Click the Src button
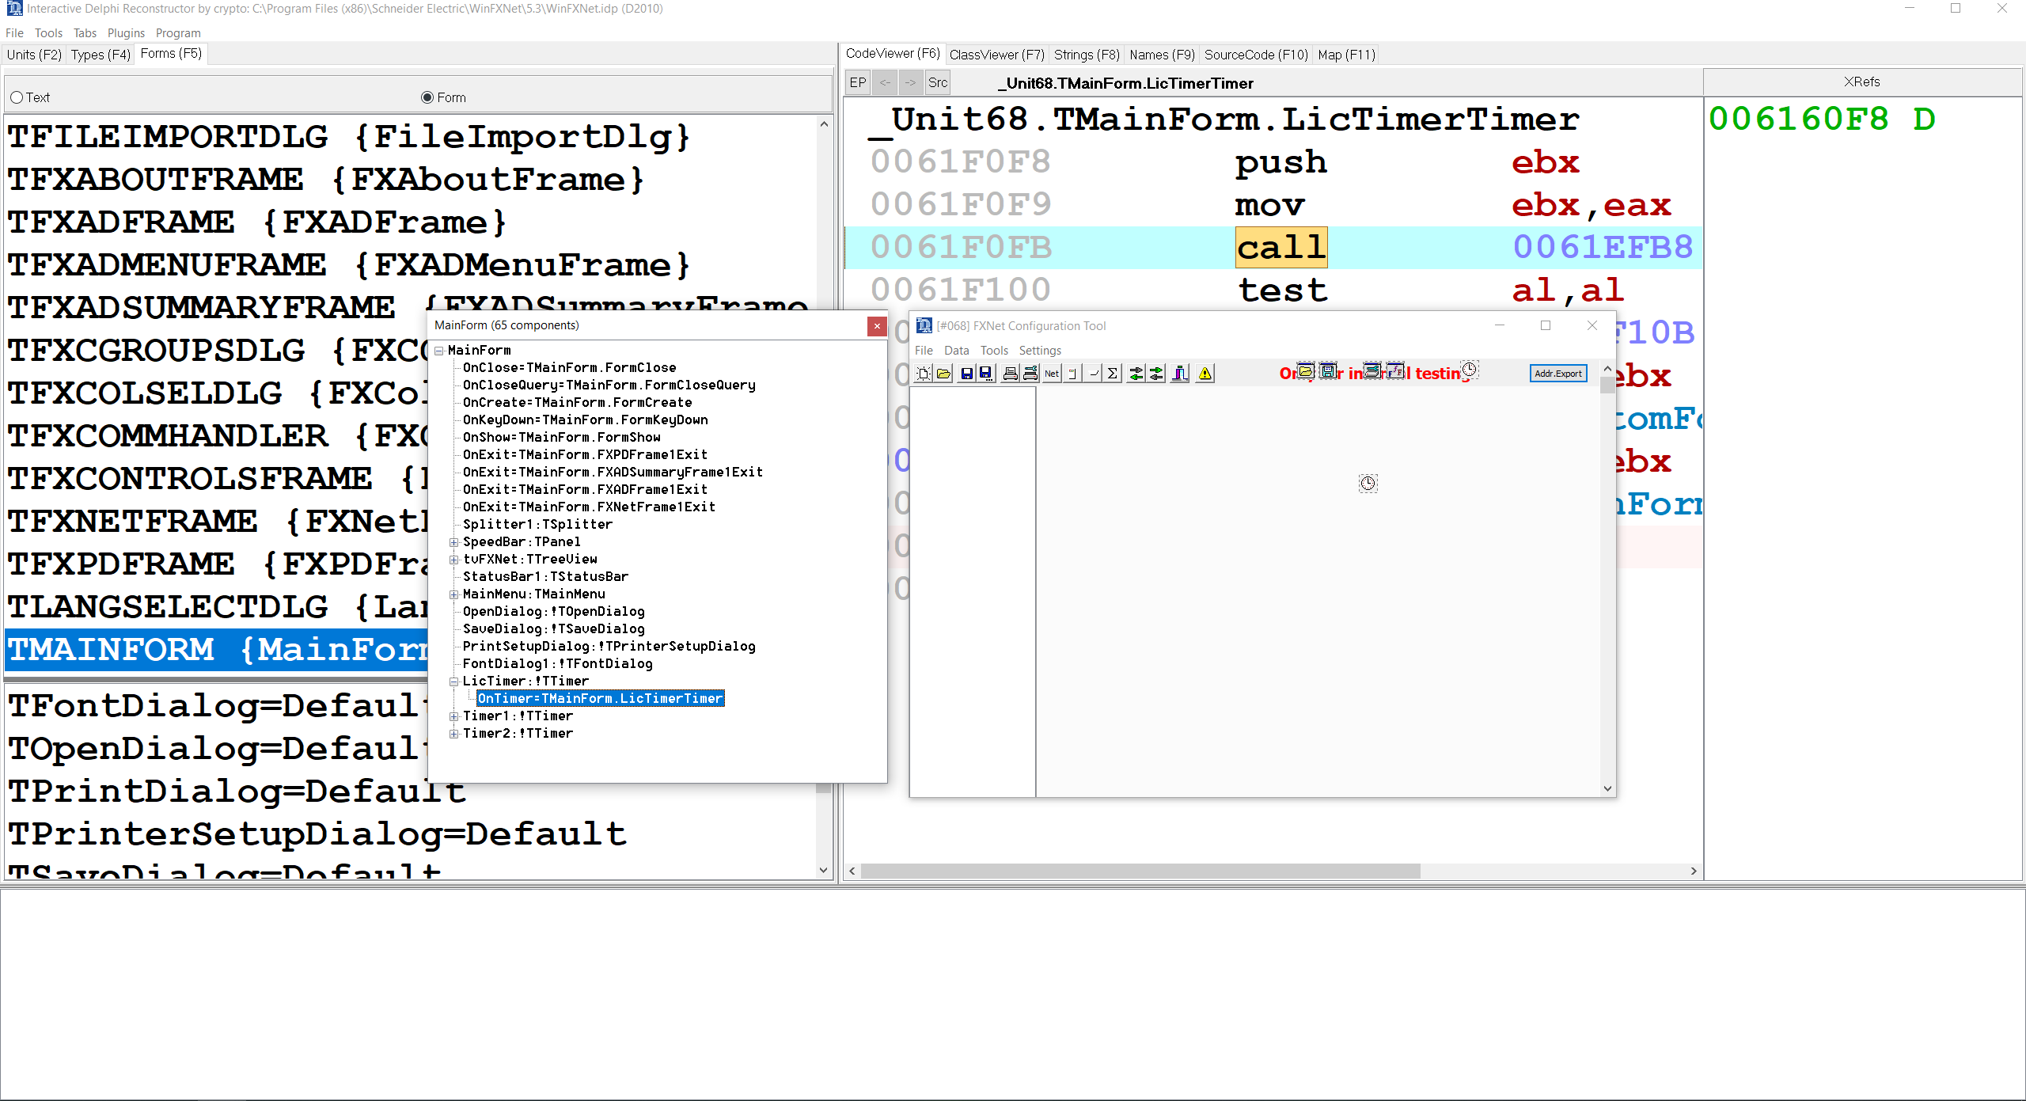 pyautogui.click(x=938, y=82)
